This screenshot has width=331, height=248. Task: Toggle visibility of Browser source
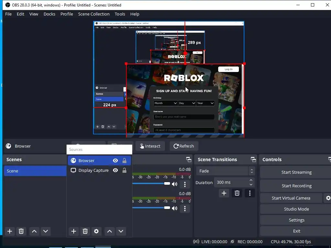tap(115, 161)
